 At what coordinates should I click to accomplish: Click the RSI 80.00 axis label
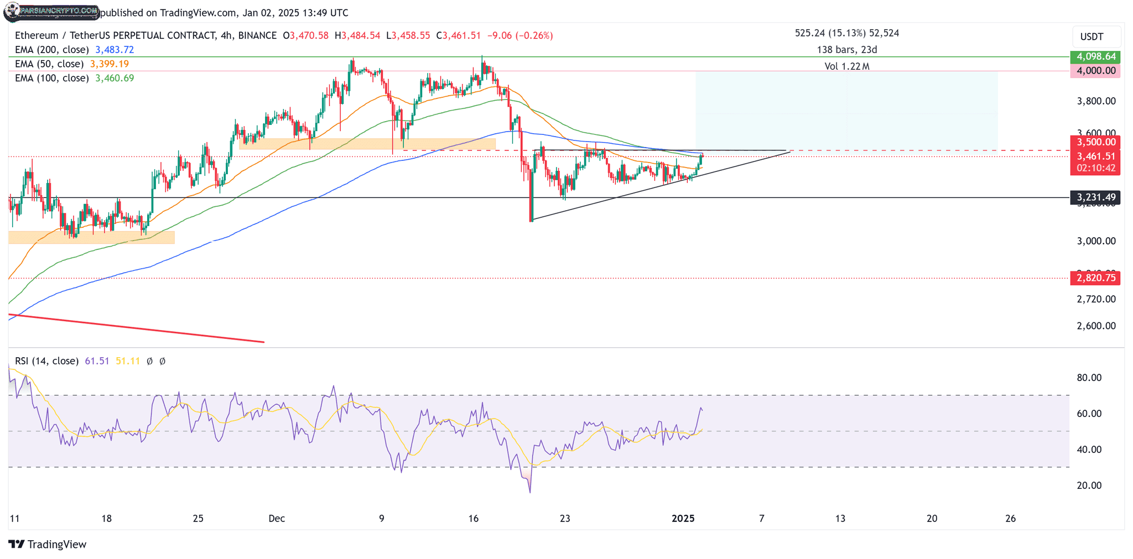coord(1089,378)
